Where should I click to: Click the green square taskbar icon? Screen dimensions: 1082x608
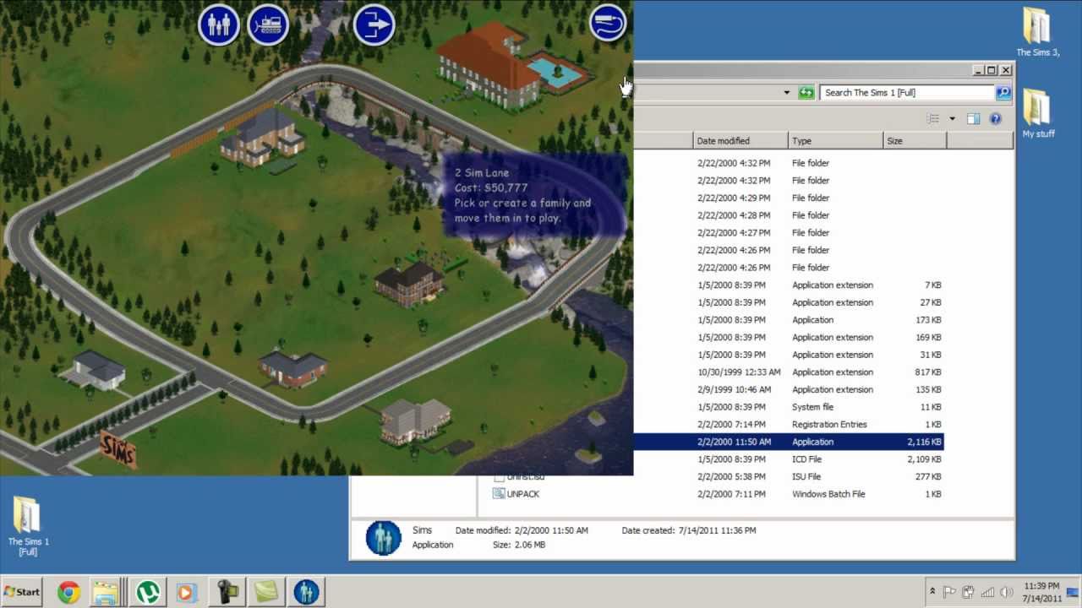pos(265,592)
